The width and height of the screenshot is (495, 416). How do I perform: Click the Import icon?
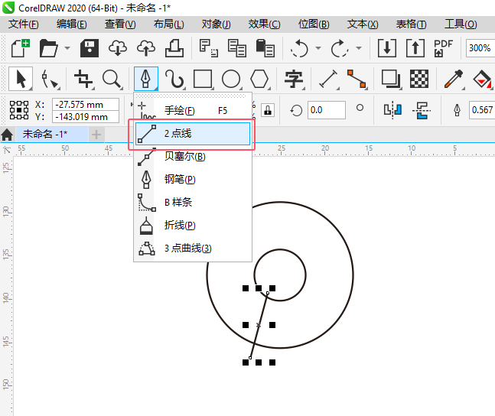(x=387, y=48)
